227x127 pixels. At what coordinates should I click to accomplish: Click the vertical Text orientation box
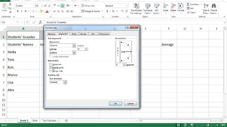point(118,52)
